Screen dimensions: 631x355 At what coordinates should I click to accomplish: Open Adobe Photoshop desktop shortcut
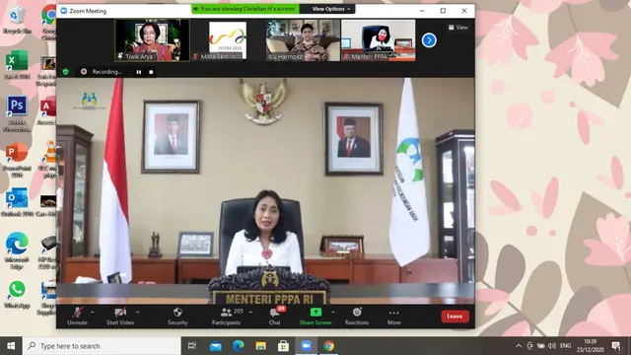[x=17, y=114]
